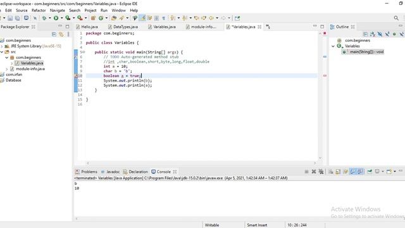Click the New Java Class icon
Image resolution: width=405 pixels, height=228 pixels.
pos(101,18)
